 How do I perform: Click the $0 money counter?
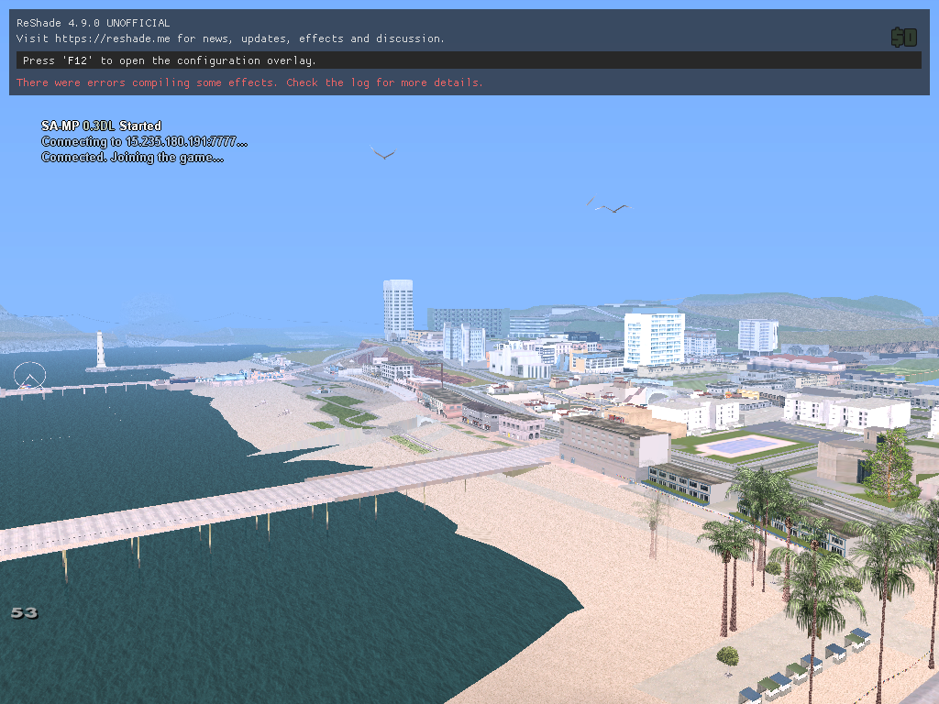(x=903, y=37)
